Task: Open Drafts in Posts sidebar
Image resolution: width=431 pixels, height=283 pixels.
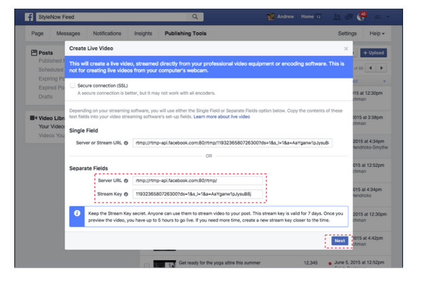Action: click(45, 97)
